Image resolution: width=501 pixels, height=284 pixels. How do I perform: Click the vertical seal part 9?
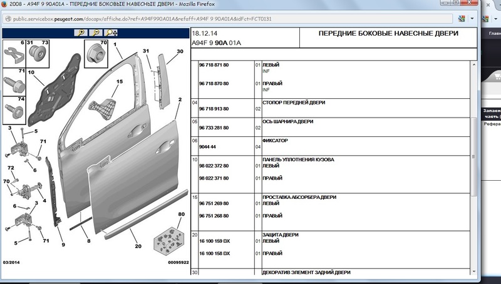[x=53, y=191]
